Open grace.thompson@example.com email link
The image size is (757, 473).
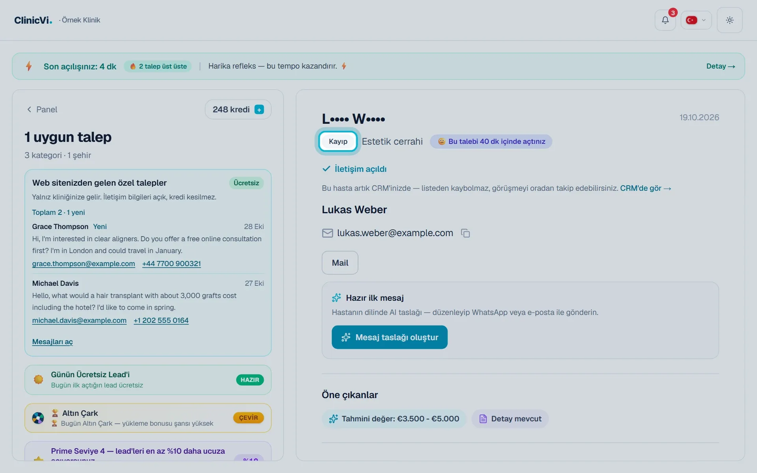point(84,264)
